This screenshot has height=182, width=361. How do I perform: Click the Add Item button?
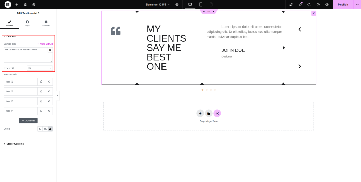[x=28, y=121]
